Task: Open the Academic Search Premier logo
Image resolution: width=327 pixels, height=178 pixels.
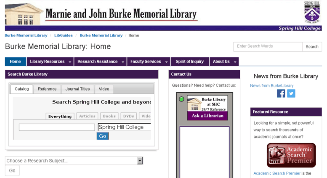Action: point(291,155)
